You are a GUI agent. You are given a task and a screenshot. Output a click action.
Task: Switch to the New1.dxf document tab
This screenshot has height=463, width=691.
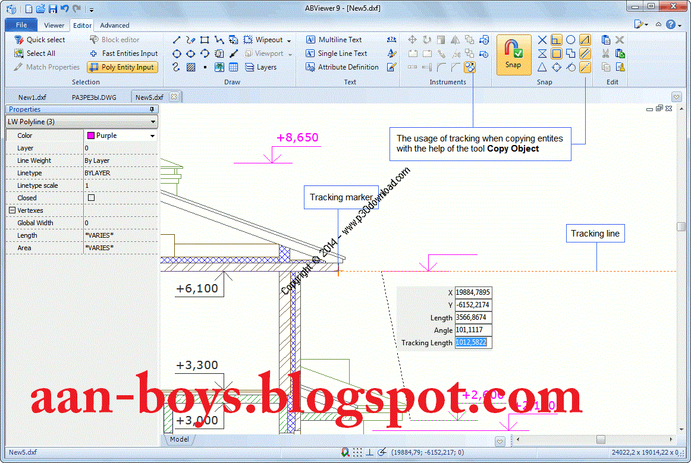coord(32,97)
